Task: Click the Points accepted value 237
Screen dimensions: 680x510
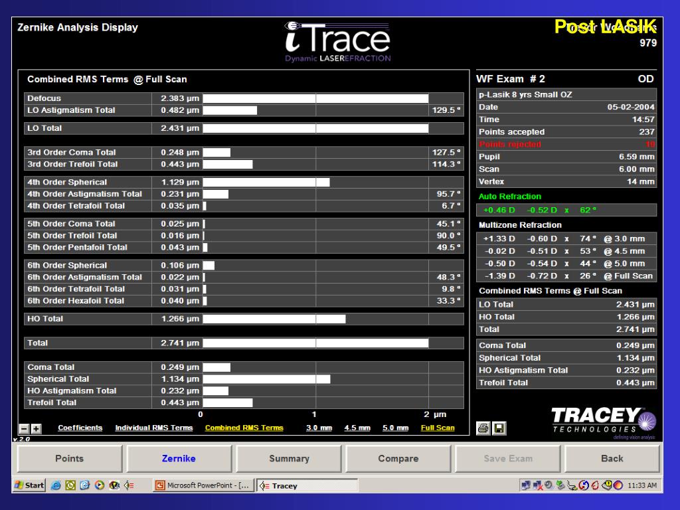Action: coord(647,132)
